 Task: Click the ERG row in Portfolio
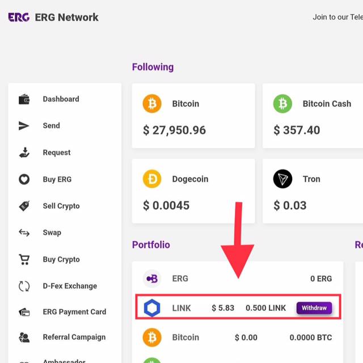click(237, 278)
